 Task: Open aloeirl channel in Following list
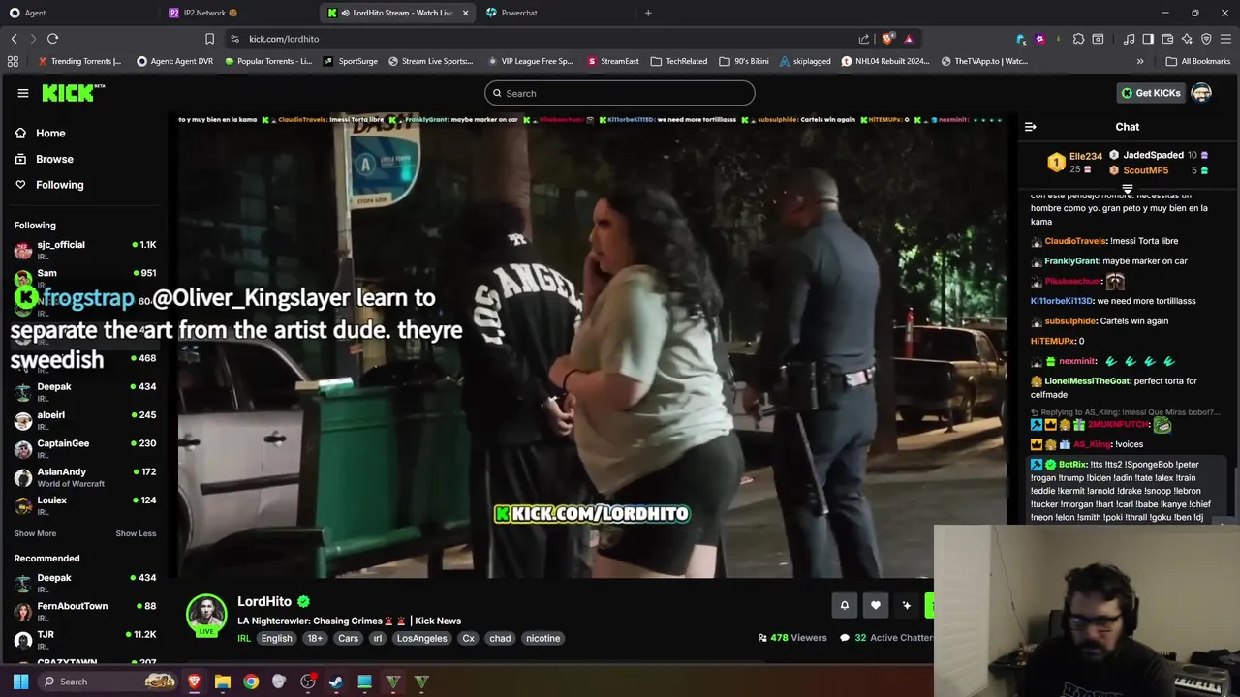click(x=85, y=420)
